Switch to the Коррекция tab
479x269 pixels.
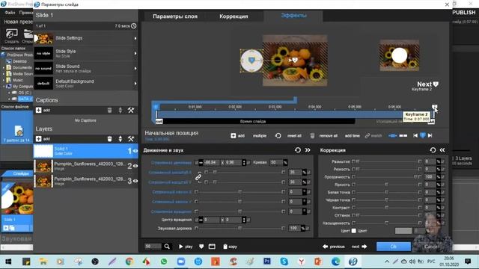[x=234, y=16]
